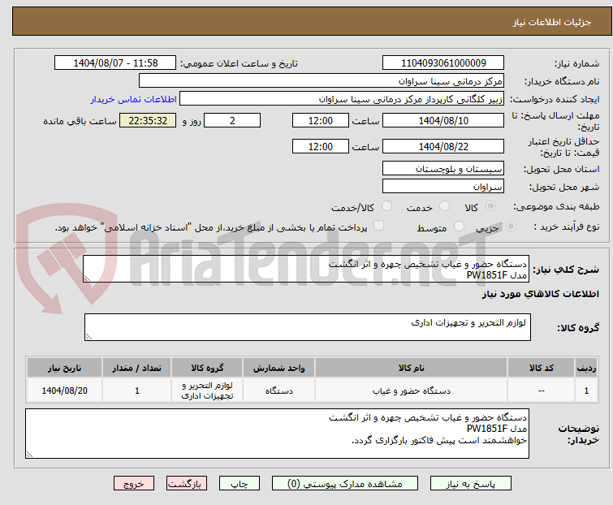Image resolution: width=613 pixels, height=505 pixels.
Task: Click the اطلاعات کالاهای مورد نیاز heading
Action: (540, 294)
